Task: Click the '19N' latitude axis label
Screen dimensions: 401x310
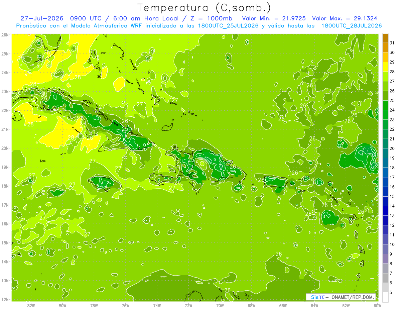Action: (5, 167)
